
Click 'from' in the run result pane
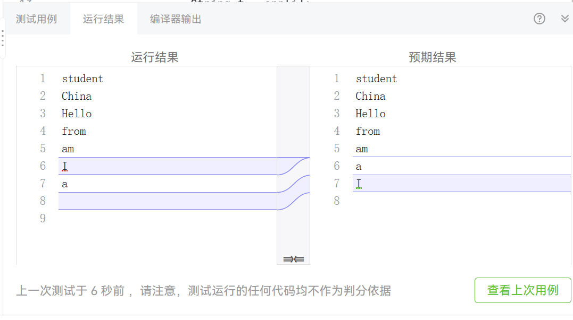(x=74, y=131)
